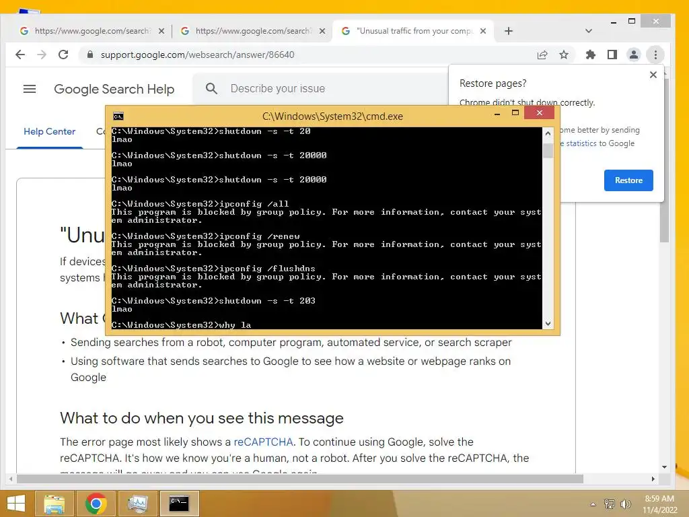Open the Help Center tab

[x=50, y=131]
